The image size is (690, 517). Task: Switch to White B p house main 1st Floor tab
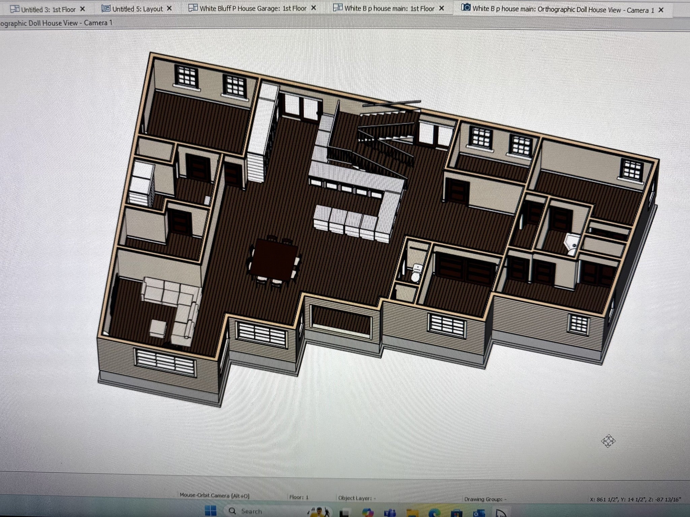coord(389,9)
